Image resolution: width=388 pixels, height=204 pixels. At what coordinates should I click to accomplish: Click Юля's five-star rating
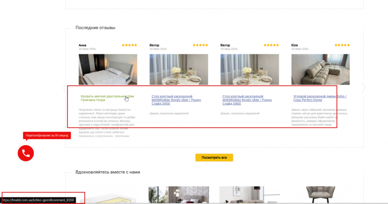(342, 45)
